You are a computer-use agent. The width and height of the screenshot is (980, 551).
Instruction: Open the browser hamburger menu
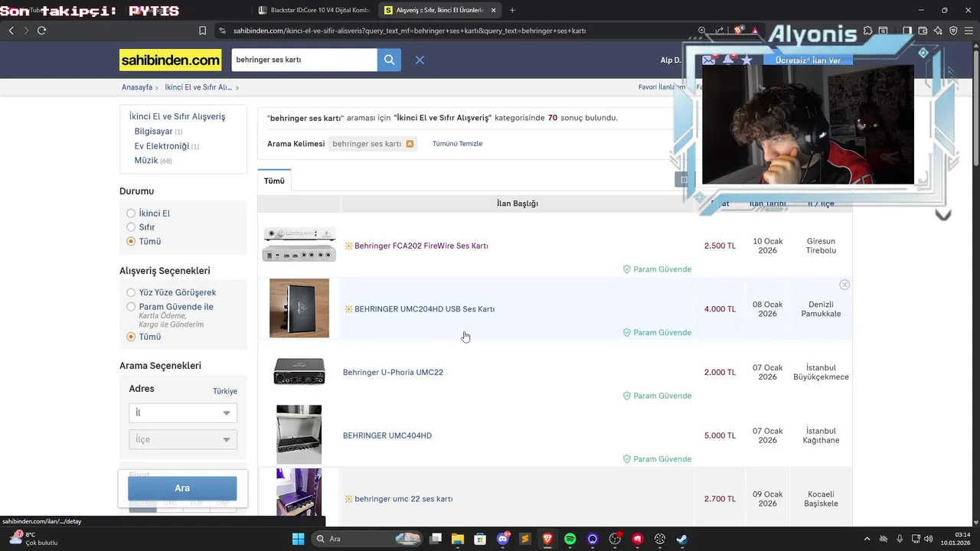coord(969,31)
